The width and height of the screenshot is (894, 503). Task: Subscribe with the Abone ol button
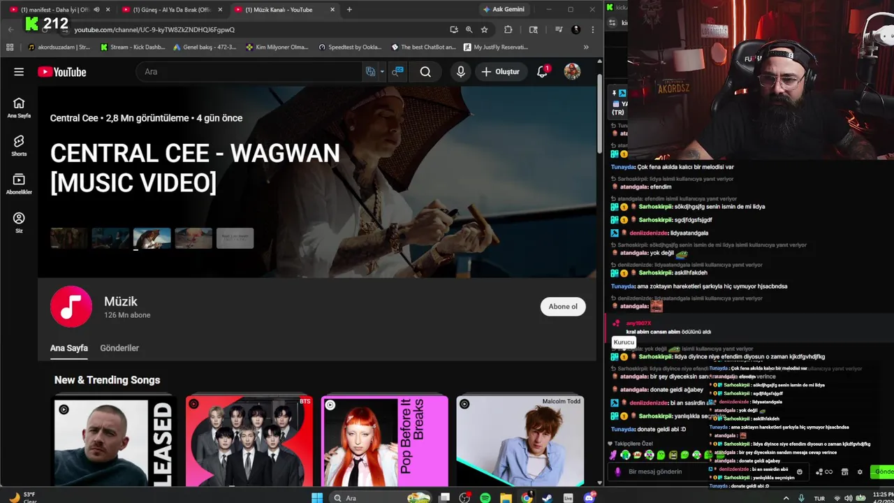pyautogui.click(x=563, y=307)
